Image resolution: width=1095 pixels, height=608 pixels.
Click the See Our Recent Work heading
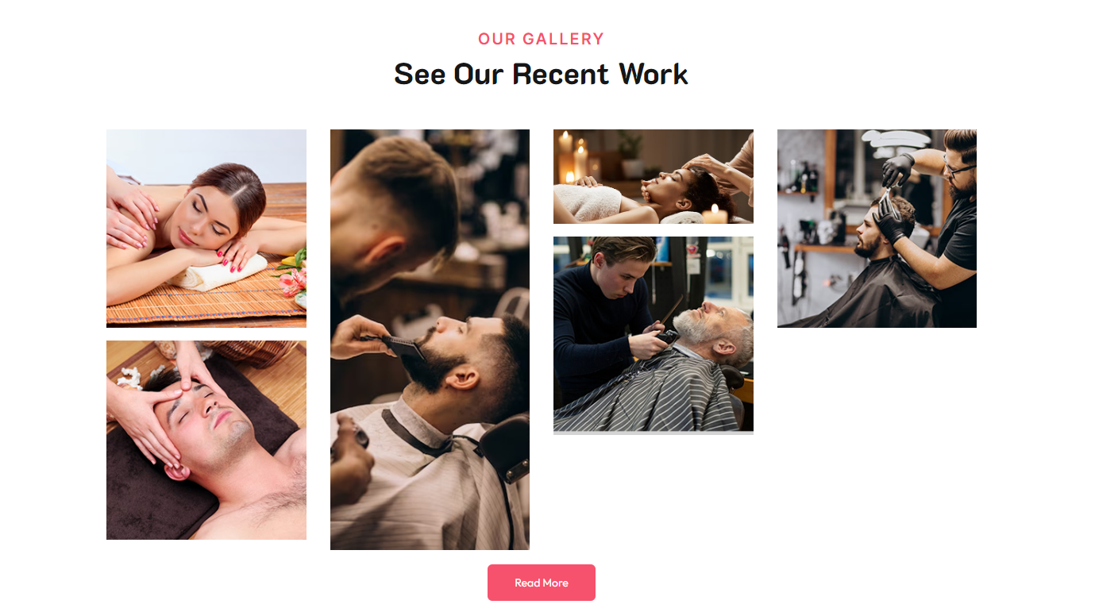click(x=541, y=74)
